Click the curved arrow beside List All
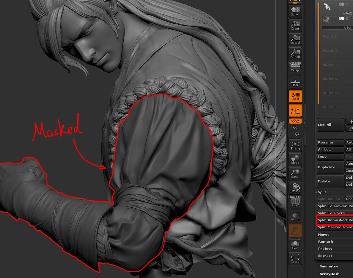The image size is (353, 278). (349, 129)
